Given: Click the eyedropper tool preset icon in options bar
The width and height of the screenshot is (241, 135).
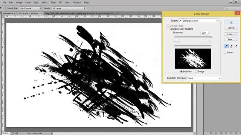Looking at the screenshot, I should [1, 8].
